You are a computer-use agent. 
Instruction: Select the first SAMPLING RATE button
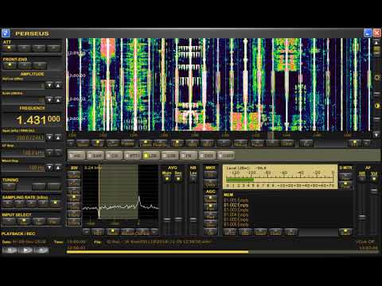[x=7, y=203]
